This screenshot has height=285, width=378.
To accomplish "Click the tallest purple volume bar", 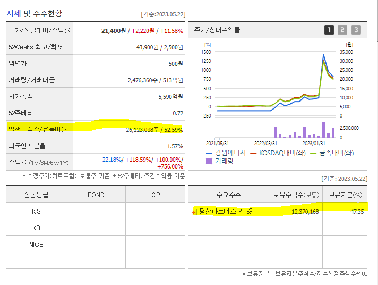I will pyautogui.click(x=323, y=130).
